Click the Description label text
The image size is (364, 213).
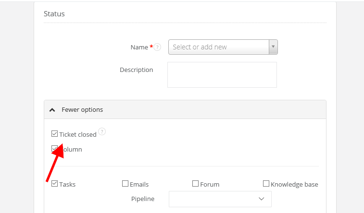click(x=136, y=70)
